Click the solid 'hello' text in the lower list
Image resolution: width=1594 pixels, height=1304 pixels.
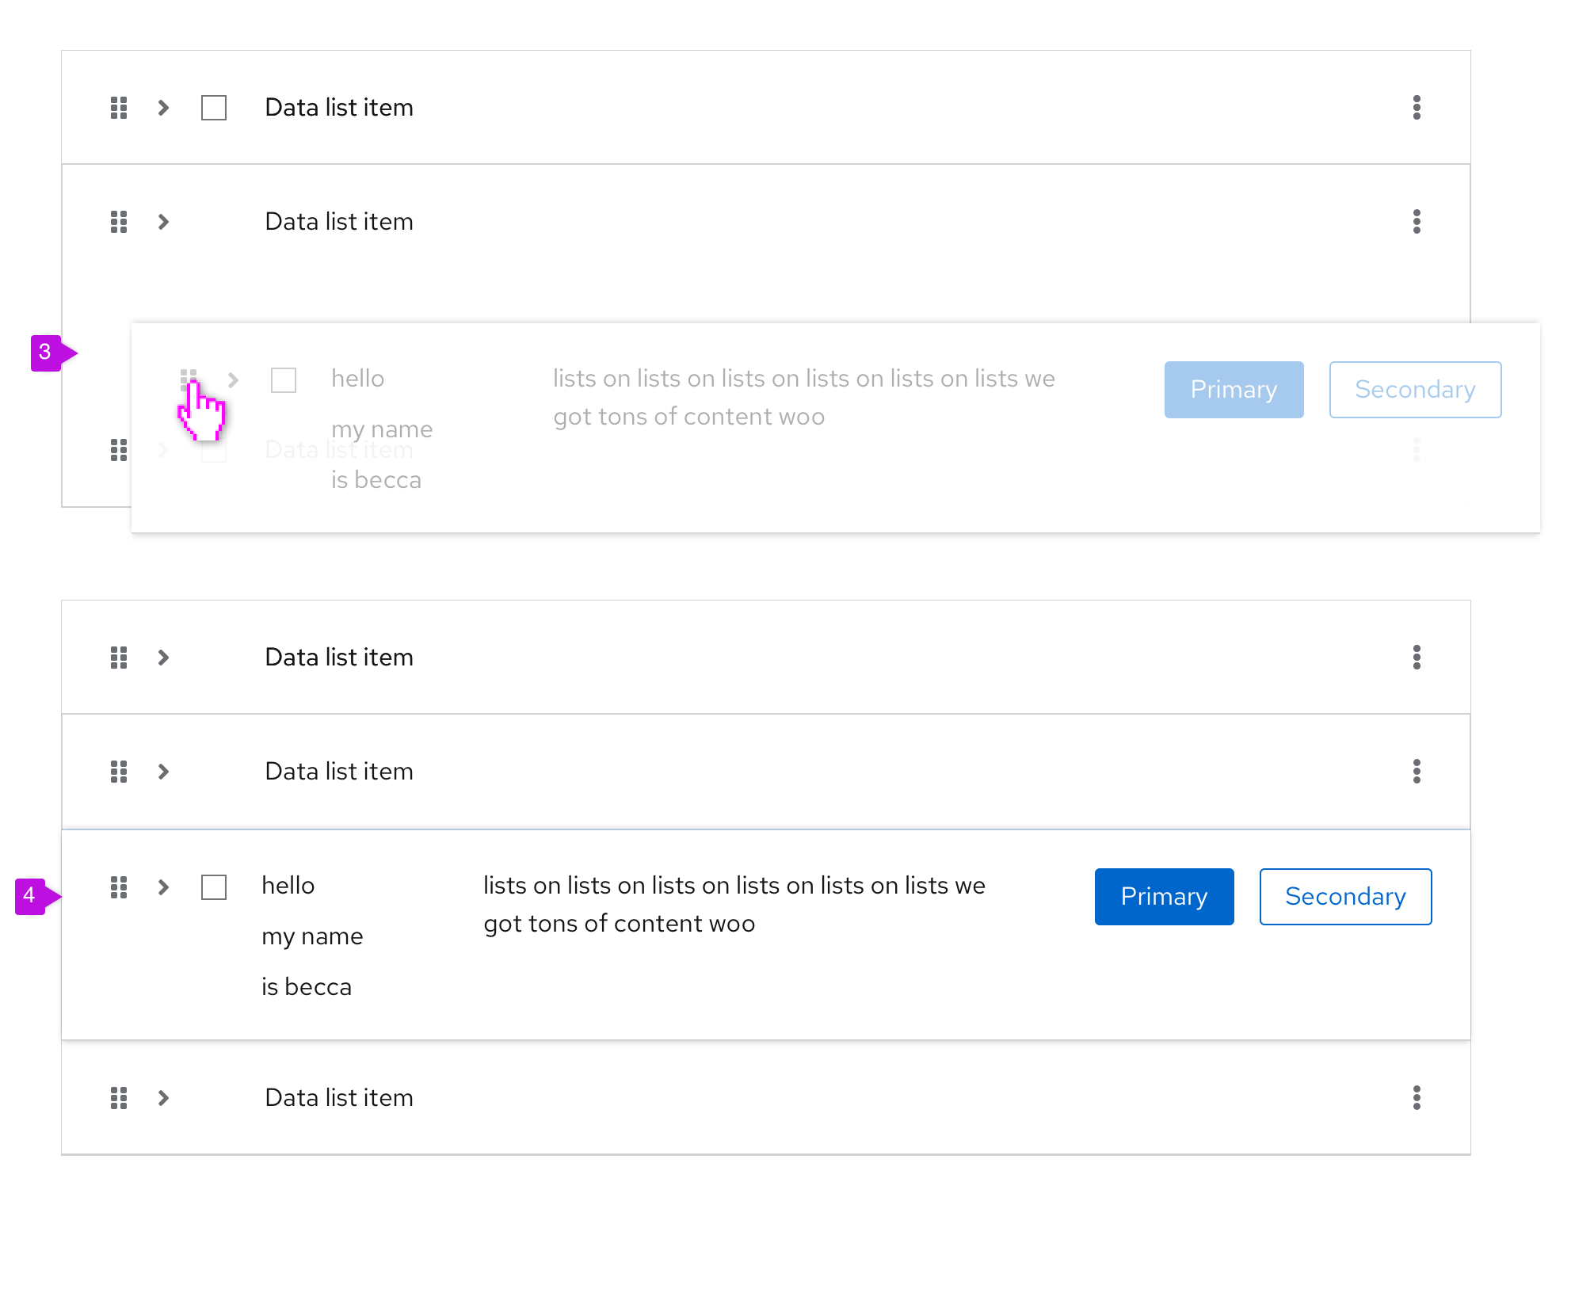[288, 886]
